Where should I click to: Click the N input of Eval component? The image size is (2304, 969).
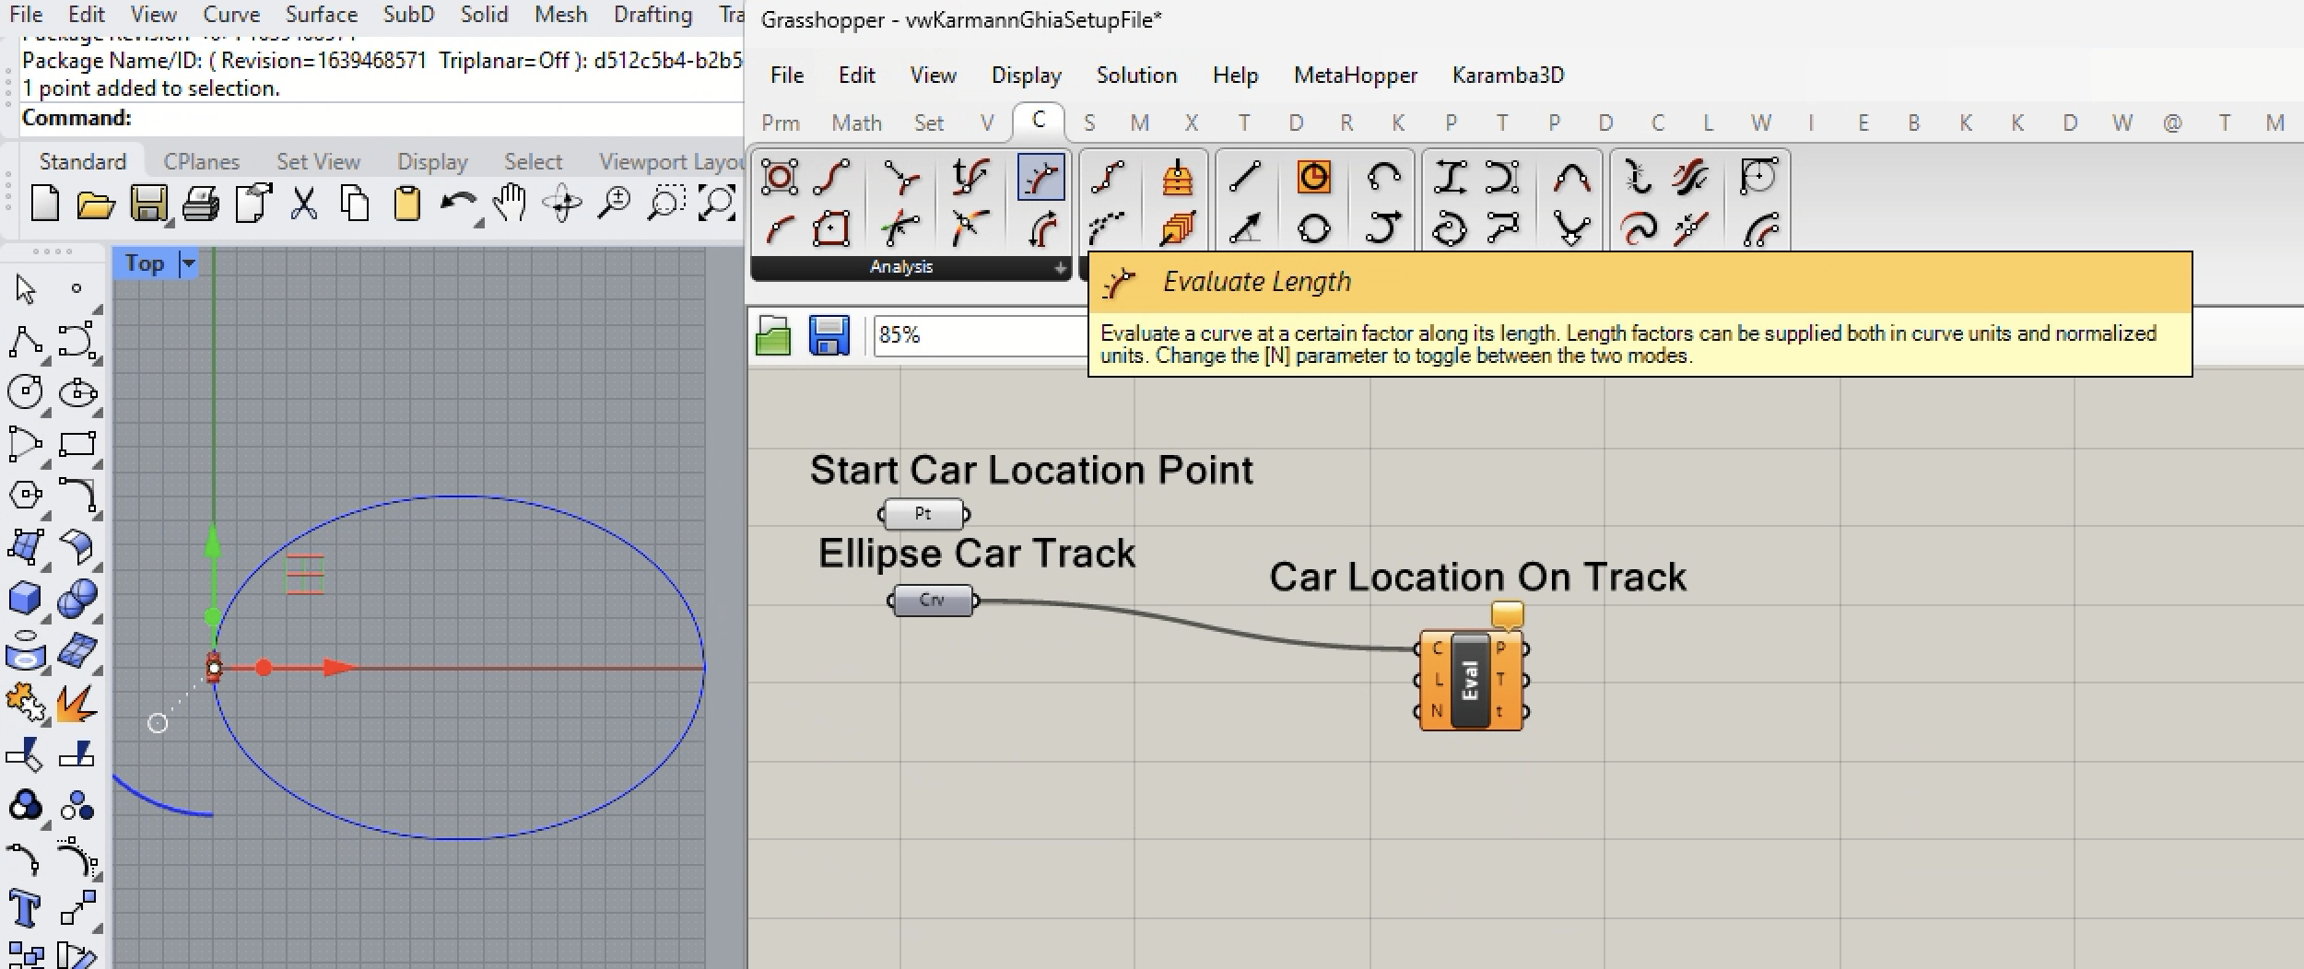[1437, 711]
